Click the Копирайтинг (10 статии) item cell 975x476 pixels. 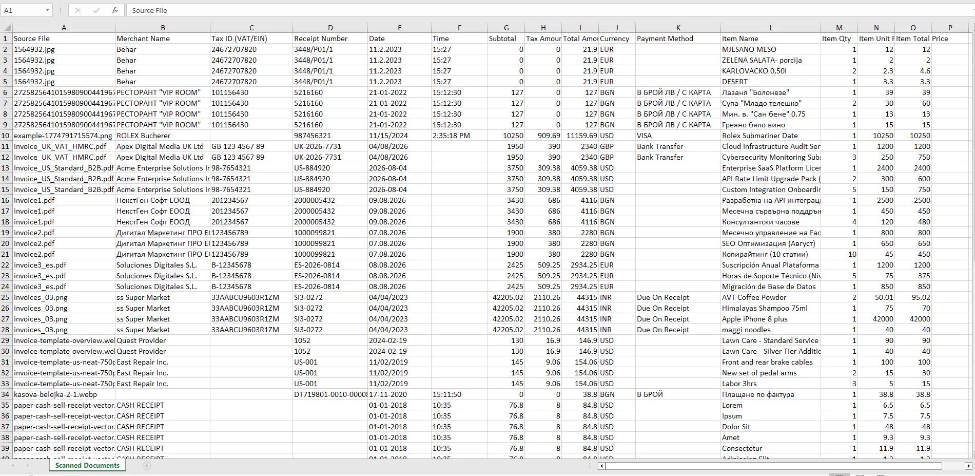pos(771,254)
